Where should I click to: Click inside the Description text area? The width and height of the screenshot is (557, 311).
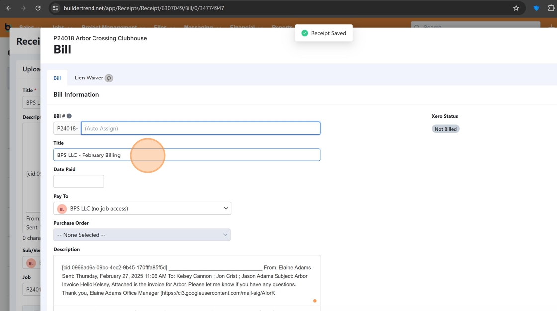pos(187,281)
